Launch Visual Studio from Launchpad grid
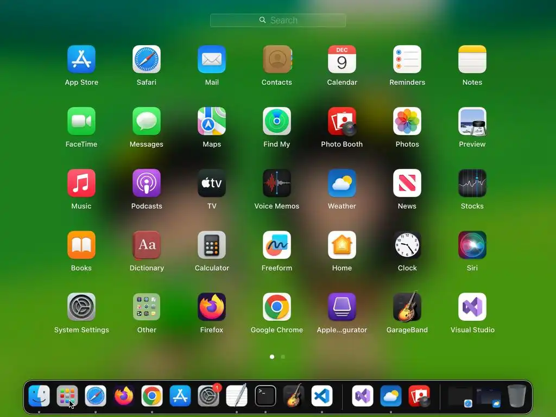The width and height of the screenshot is (556, 417). (472, 307)
